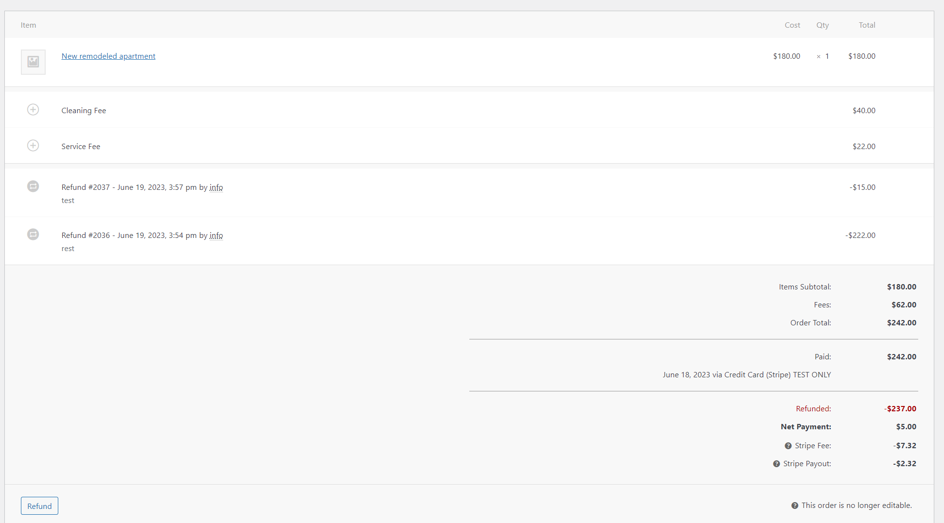Image resolution: width=944 pixels, height=523 pixels.
Task: Click the refund icon beside Refund #2037
Action: (33, 186)
